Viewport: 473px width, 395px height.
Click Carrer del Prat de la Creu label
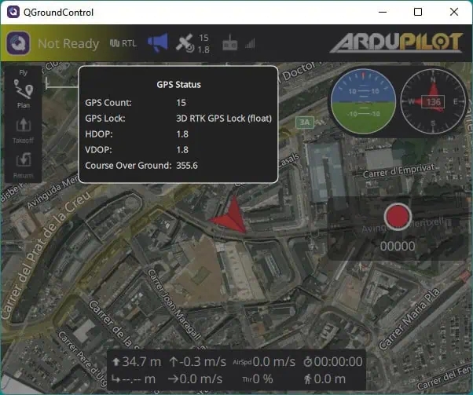click(x=46, y=254)
